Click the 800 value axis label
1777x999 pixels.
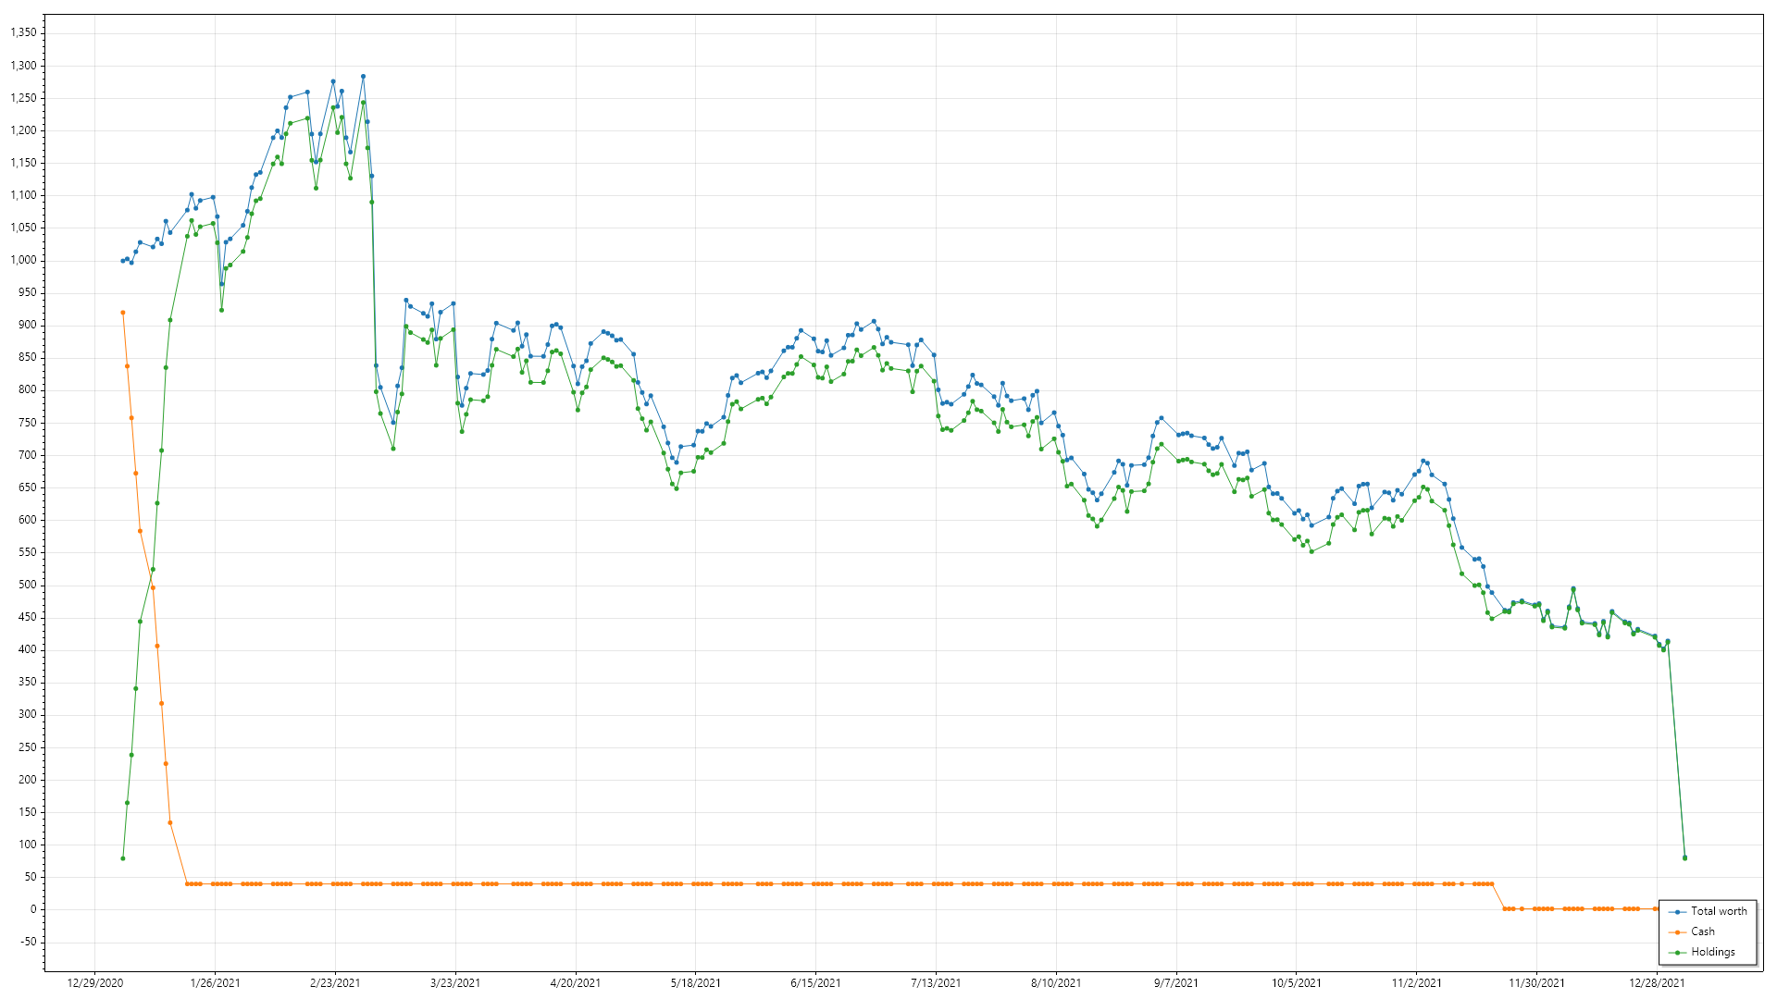click(x=28, y=389)
